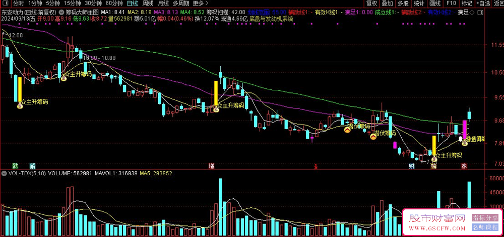The height and width of the screenshot is (237, 504).
Task: Select the 30分钟 period tab
Action: pyautogui.click(x=93, y=4)
